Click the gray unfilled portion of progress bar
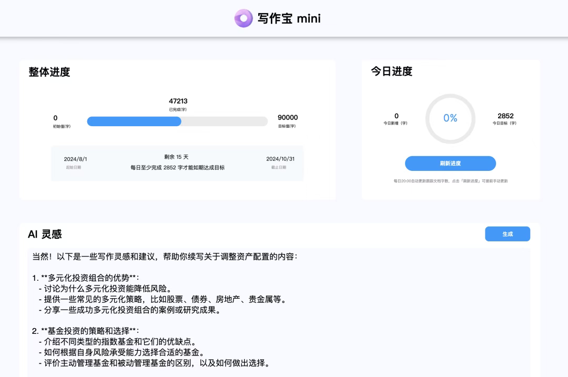The height and width of the screenshot is (377, 568). [224, 121]
